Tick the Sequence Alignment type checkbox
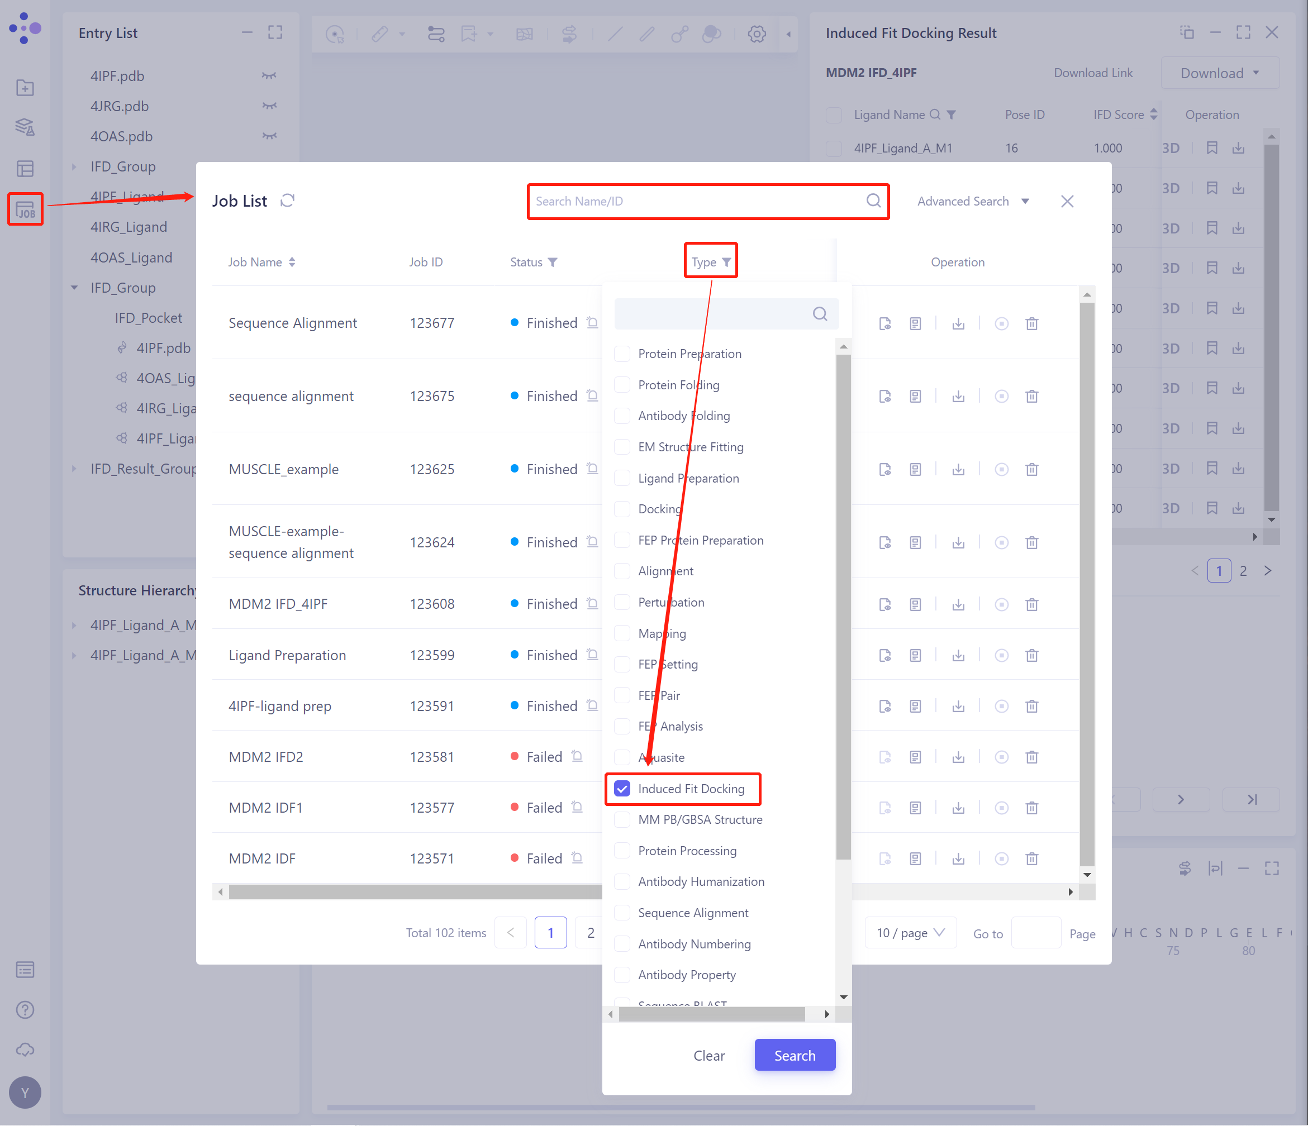Viewport: 1308px width, 1126px height. pyautogui.click(x=622, y=913)
